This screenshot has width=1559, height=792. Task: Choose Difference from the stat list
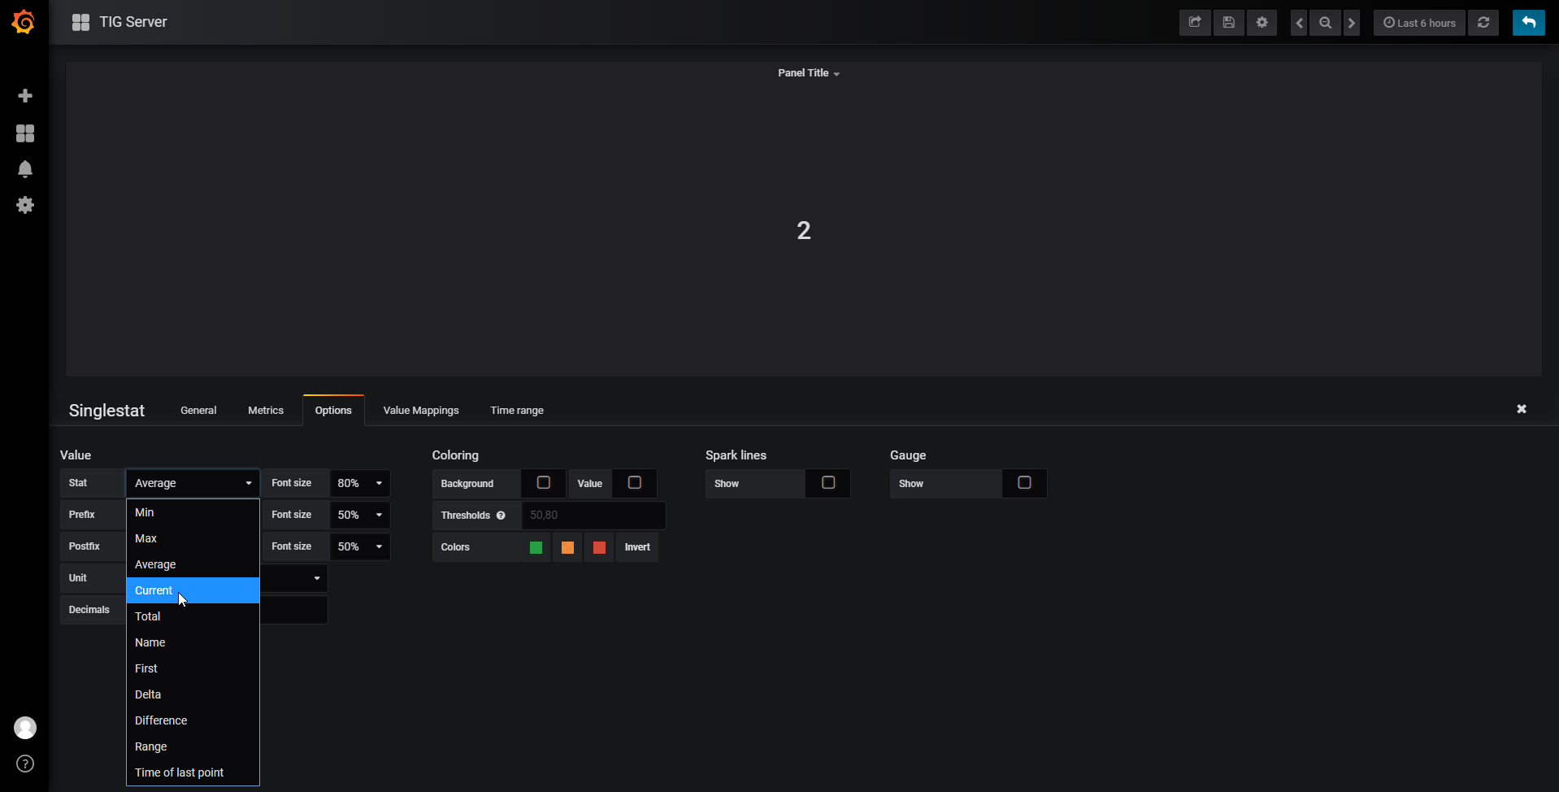193,720
